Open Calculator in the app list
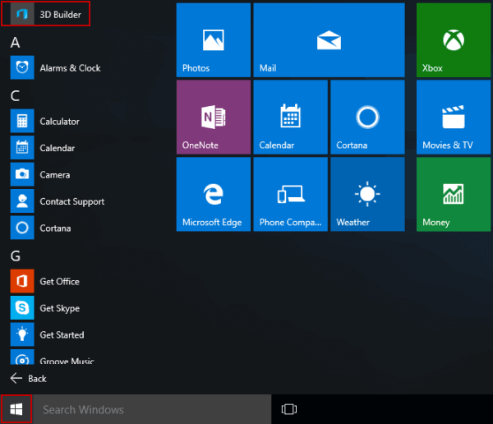This screenshot has width=493, height=424. coord(45,121)
